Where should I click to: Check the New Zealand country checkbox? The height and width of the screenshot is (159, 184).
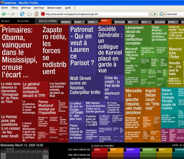(x=153, y=22)
